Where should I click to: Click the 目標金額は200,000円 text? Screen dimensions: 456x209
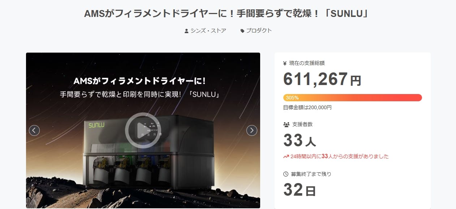(x=307, y=107)
